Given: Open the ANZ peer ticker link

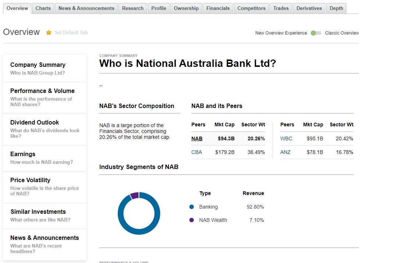Looking at the screenshot, I should 285,152.
